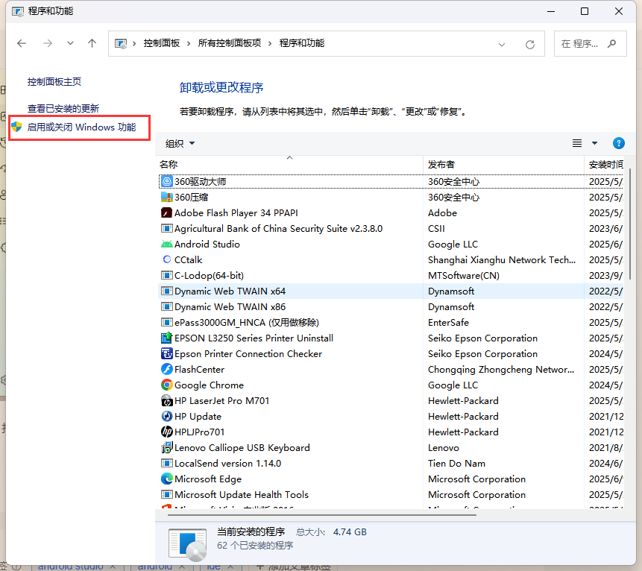This screenshot has width=642, height=571.
Task: Click the EPSON L3250 Series Printer Uninstall icon
Action: pyautogui.click(x=166, y=338)
